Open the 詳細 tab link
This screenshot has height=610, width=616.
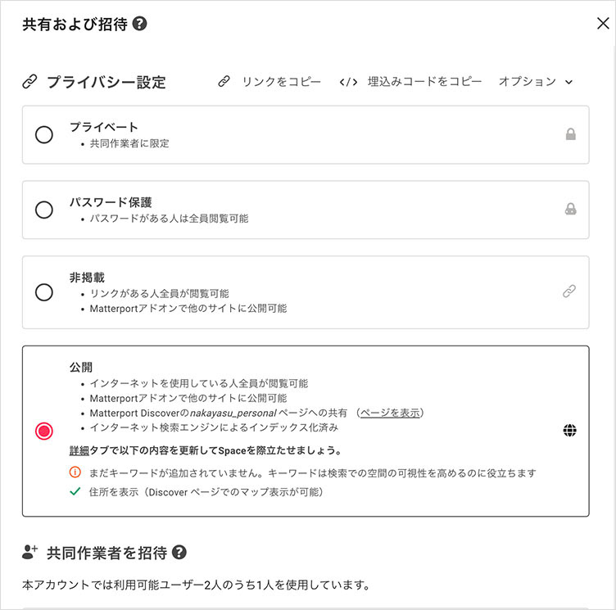(79, 450)
